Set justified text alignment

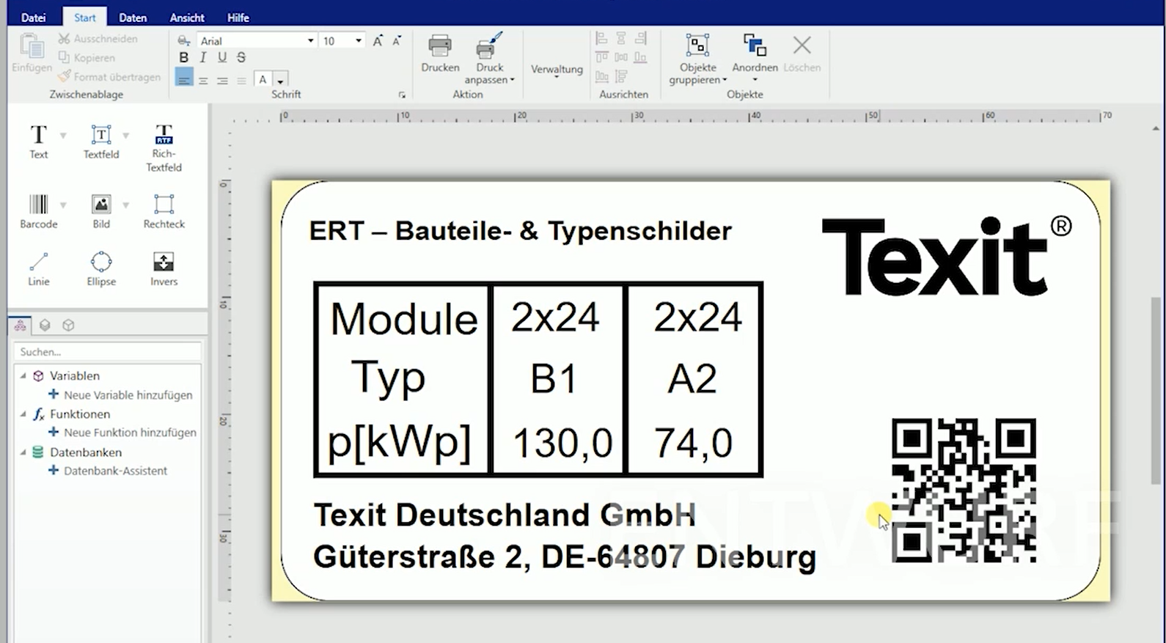click(x=241, y=80)
